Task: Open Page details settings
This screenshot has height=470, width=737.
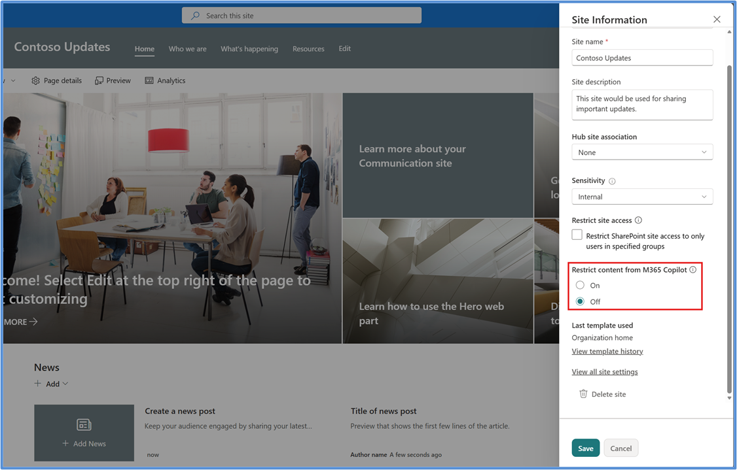Action: tap(56, 80)
